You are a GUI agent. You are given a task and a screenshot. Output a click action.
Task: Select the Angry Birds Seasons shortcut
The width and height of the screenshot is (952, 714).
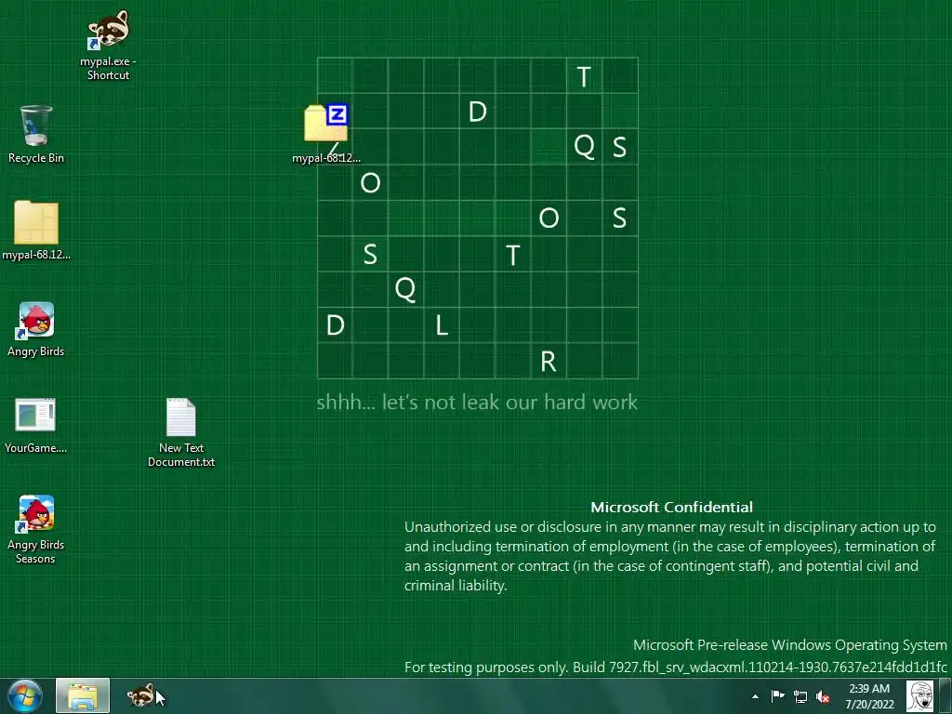pyautogui.click(x=36, y=529)
